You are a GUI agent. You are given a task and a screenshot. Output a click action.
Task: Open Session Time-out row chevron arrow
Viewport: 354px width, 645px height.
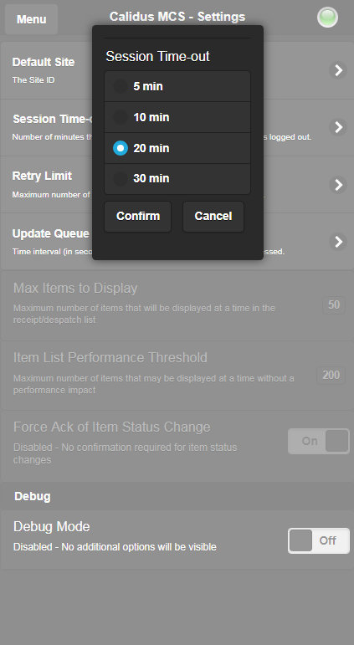pyautogui.click(x=338, y=127)
